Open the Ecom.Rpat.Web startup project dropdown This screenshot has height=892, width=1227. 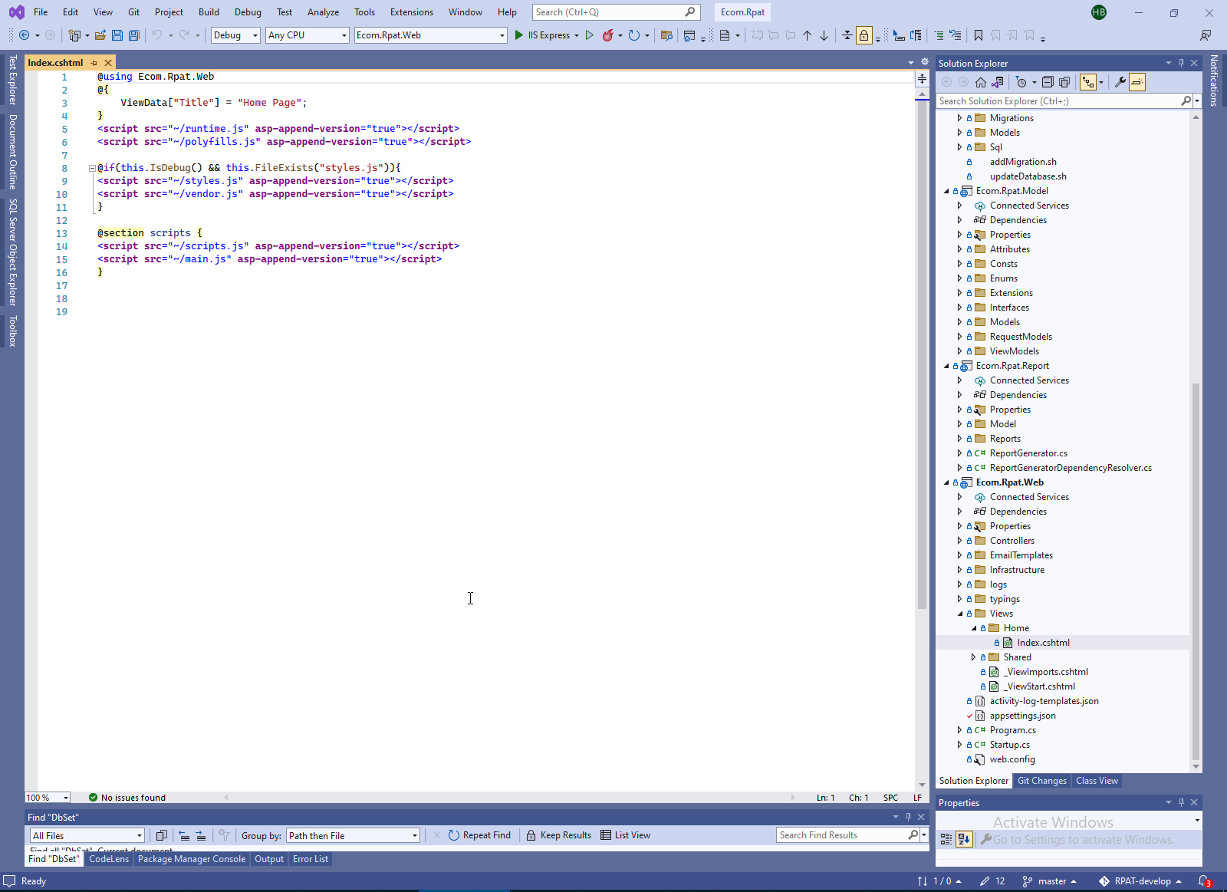pos(431,35)
